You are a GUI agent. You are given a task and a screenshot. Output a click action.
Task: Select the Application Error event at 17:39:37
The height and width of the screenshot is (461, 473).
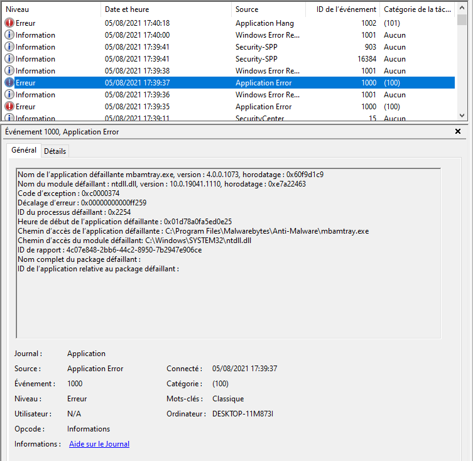(x=229, y=83)
